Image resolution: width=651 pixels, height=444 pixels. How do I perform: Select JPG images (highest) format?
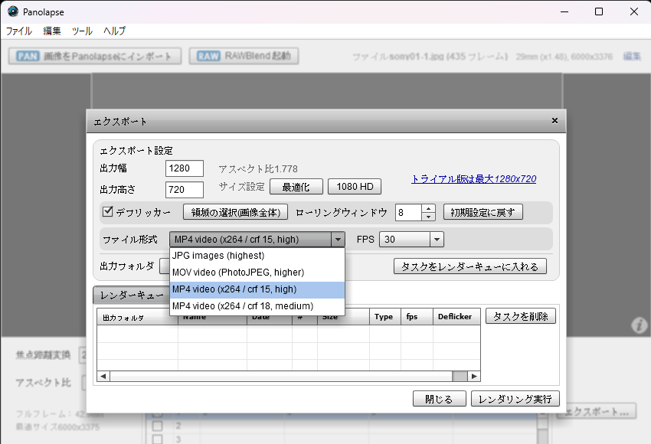point(218,256)
